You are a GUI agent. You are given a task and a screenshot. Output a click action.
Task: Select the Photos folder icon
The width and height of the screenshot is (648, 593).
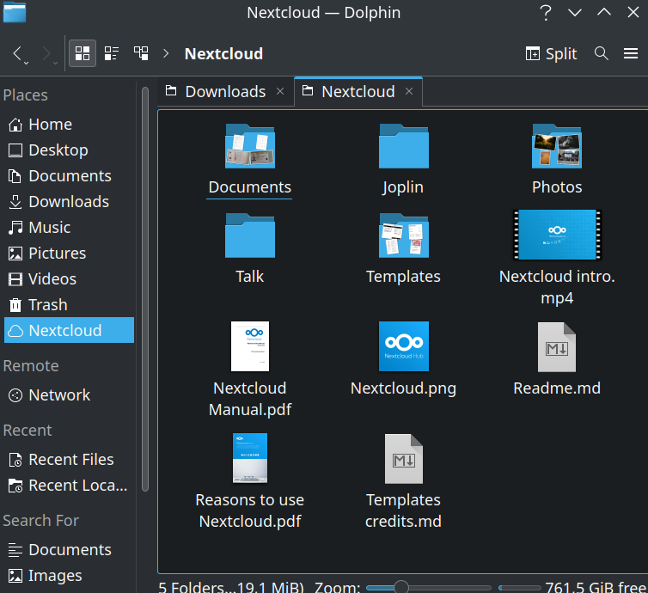click(x=557, y=146)
